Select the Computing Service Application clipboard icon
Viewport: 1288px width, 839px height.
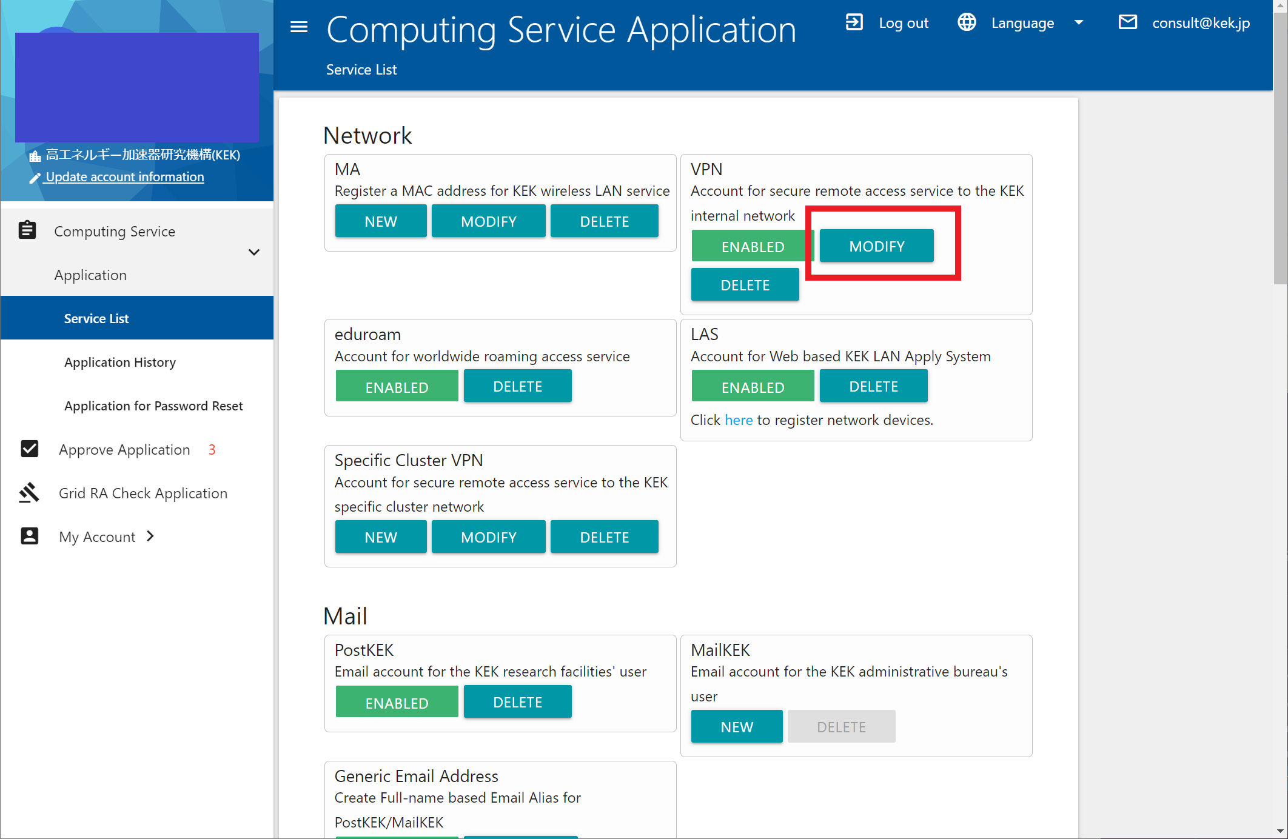click(x=28, y=230)
